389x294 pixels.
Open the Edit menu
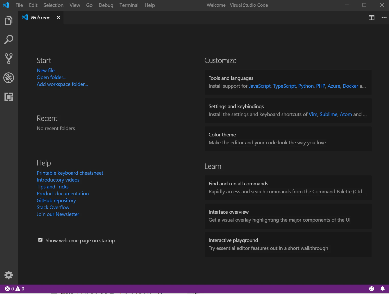[x=33, y=5]
